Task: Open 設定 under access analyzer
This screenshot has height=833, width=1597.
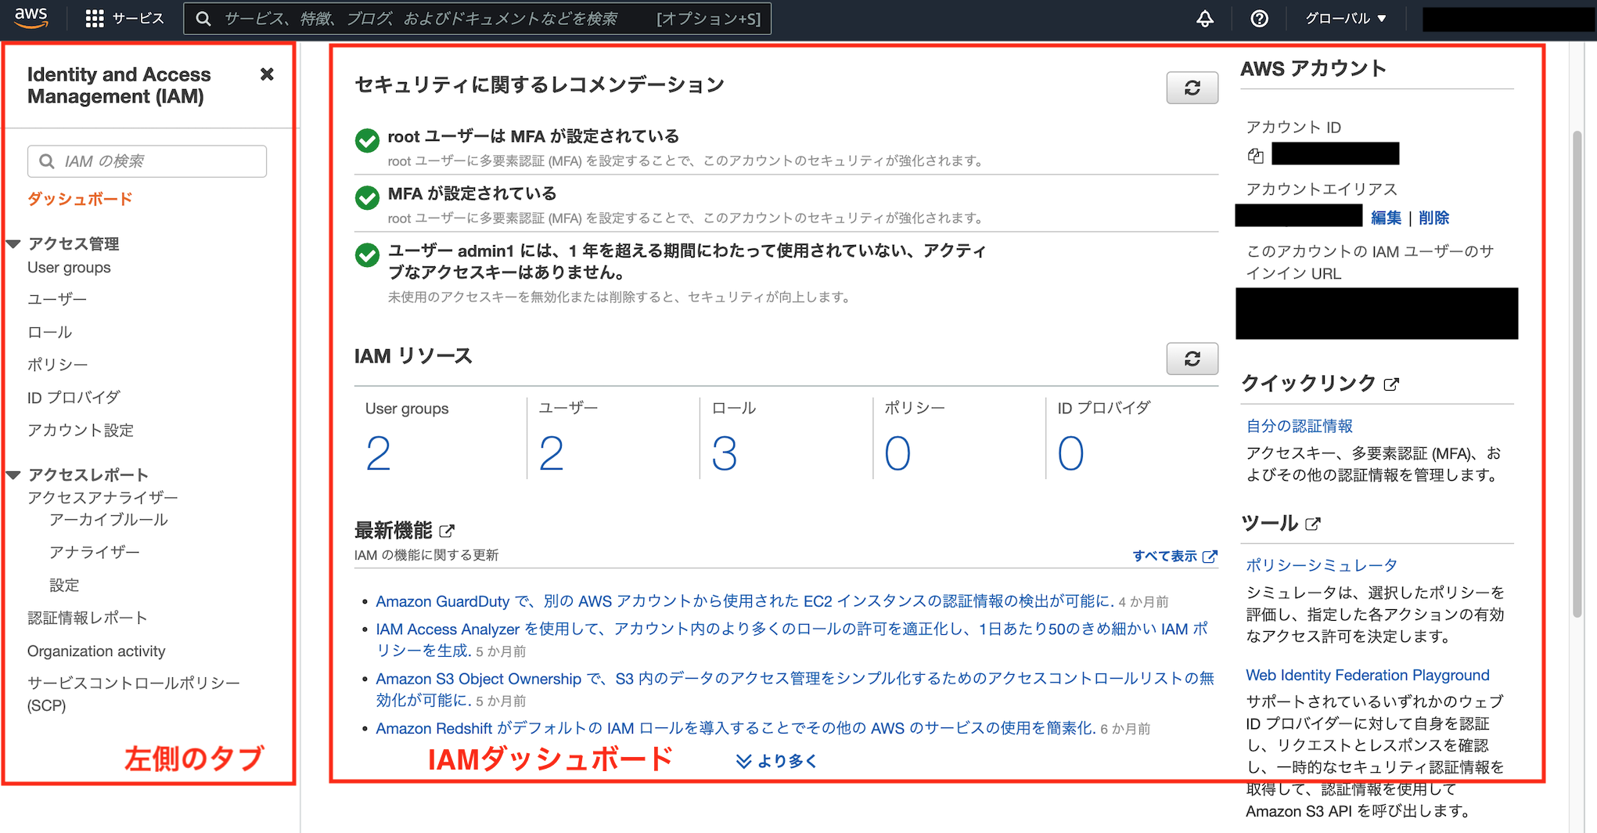Action: 64,586
